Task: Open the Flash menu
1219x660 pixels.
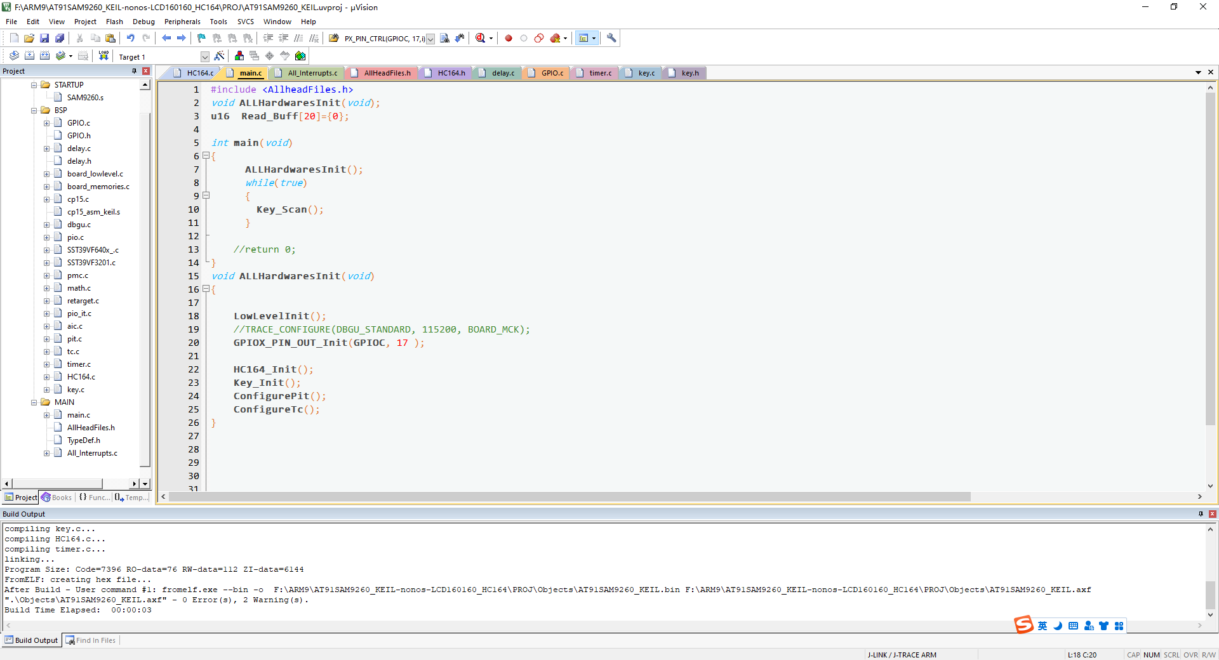Action: [114, 22]
